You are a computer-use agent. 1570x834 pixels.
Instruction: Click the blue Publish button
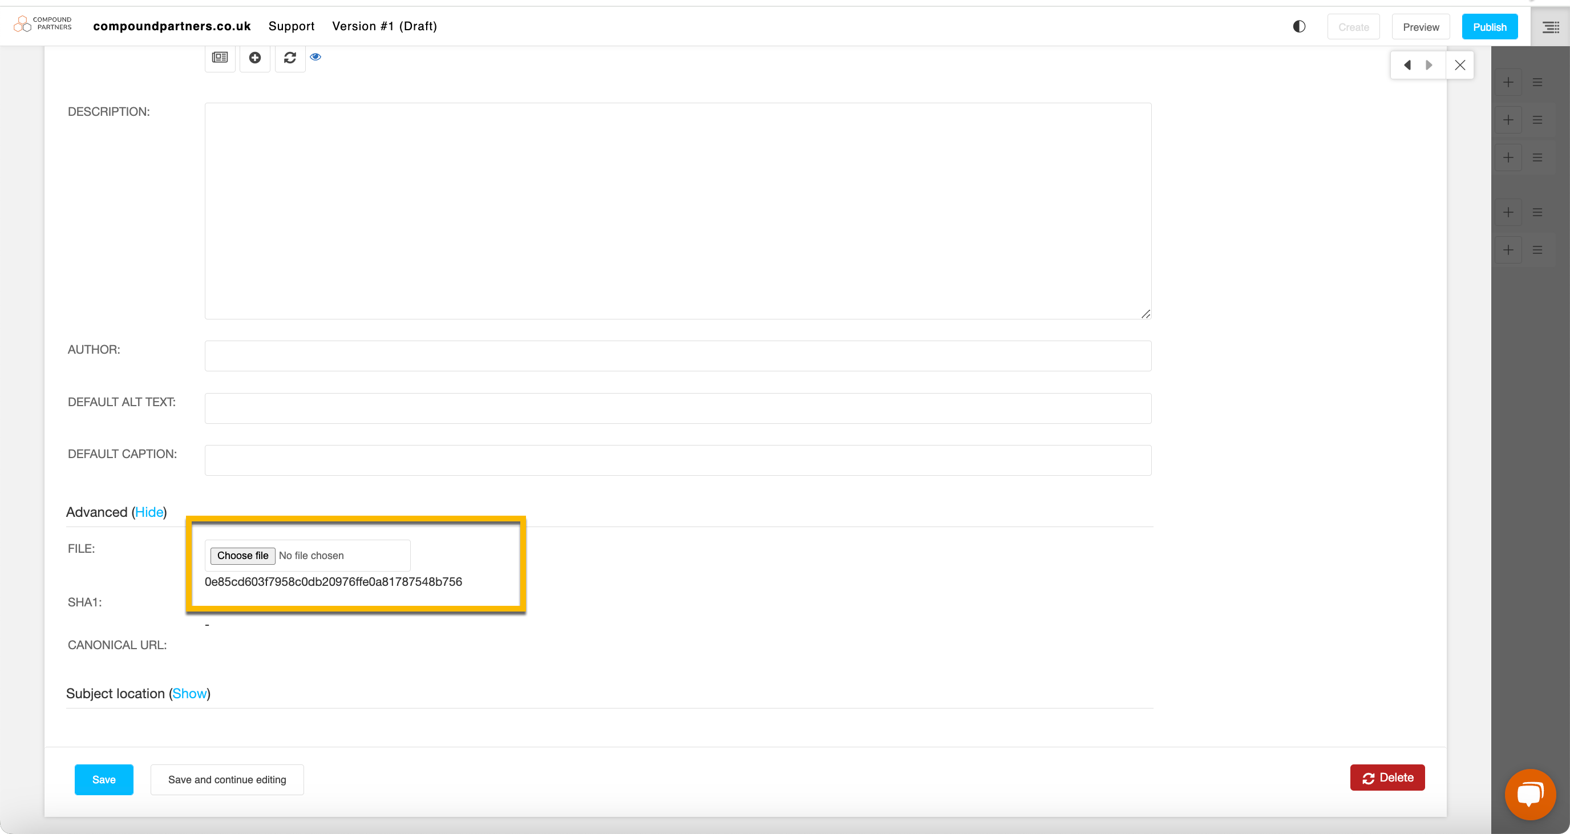1490,27
